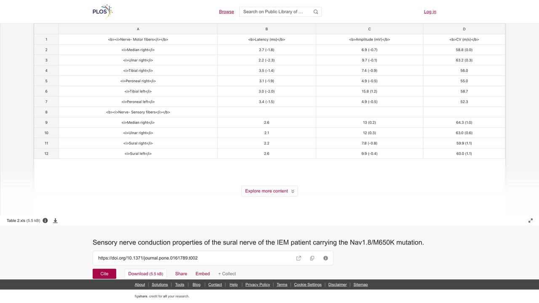Open the Tools footer link
539x303 pixels.
coord(180,284)
